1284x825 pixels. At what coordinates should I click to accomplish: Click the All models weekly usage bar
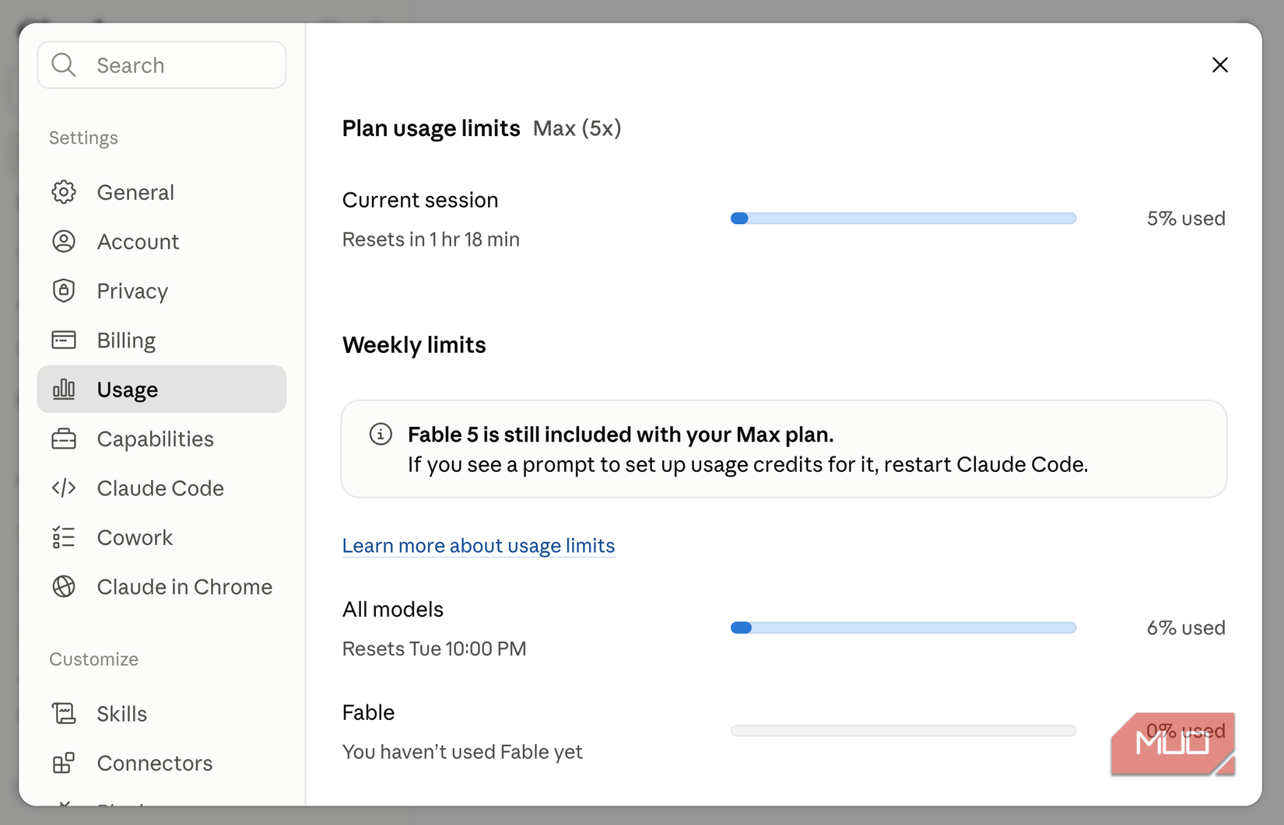tap(903, 627)
